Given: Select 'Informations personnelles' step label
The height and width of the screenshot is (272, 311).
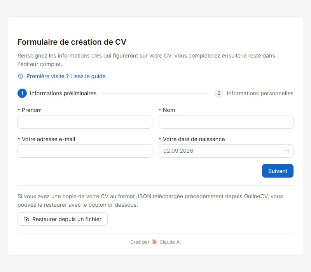Looking at the screenshot, I should click(260, 93).
